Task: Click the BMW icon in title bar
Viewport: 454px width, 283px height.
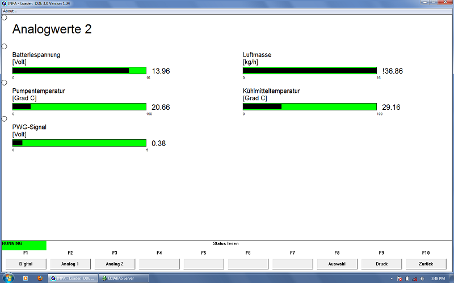Action: (4, 3)
